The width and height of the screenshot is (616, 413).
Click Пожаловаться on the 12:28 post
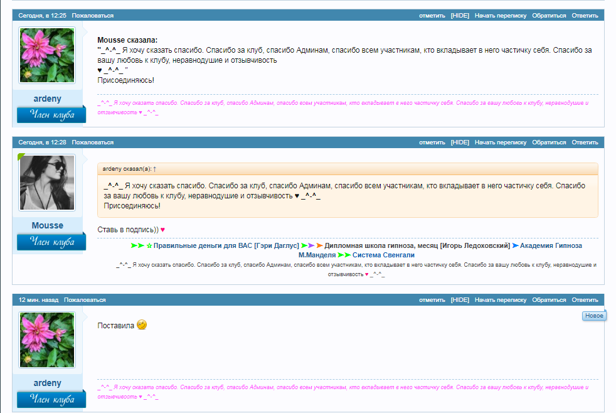pos(92,142)
